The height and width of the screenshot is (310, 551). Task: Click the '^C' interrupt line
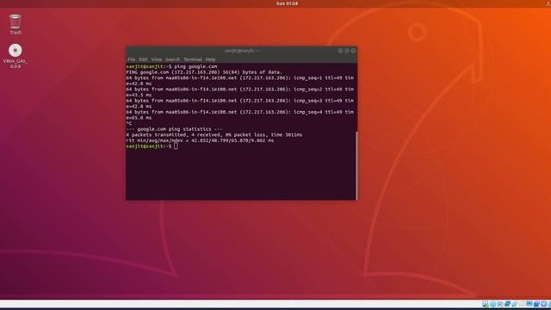coord(129,123)
